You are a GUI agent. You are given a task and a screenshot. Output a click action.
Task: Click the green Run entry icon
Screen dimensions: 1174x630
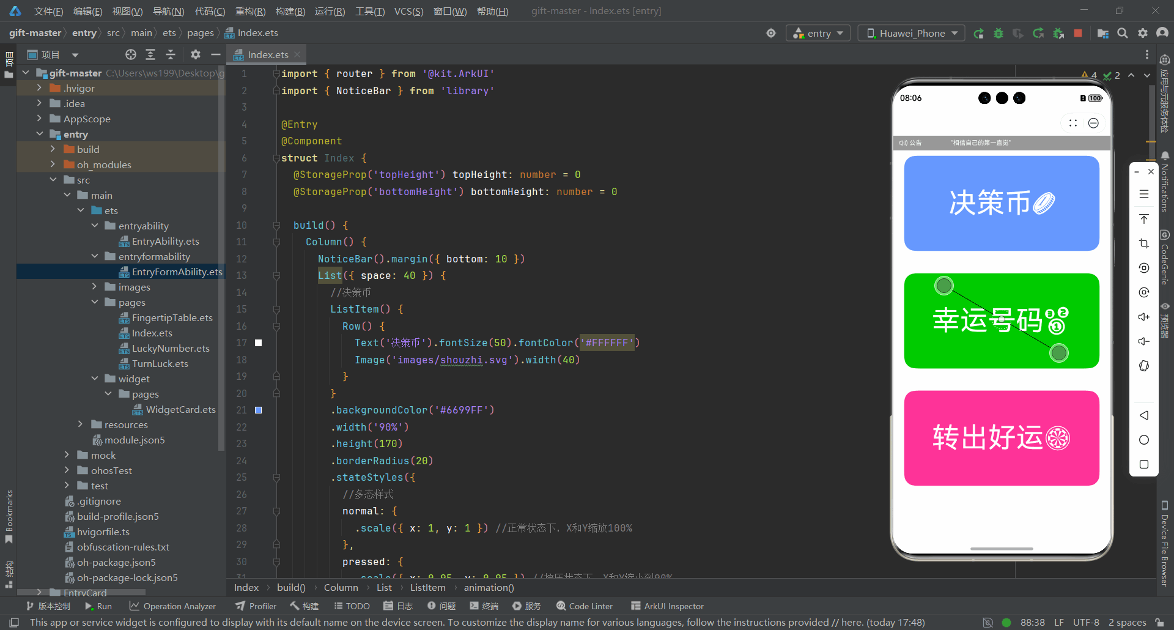coord(978,34)
